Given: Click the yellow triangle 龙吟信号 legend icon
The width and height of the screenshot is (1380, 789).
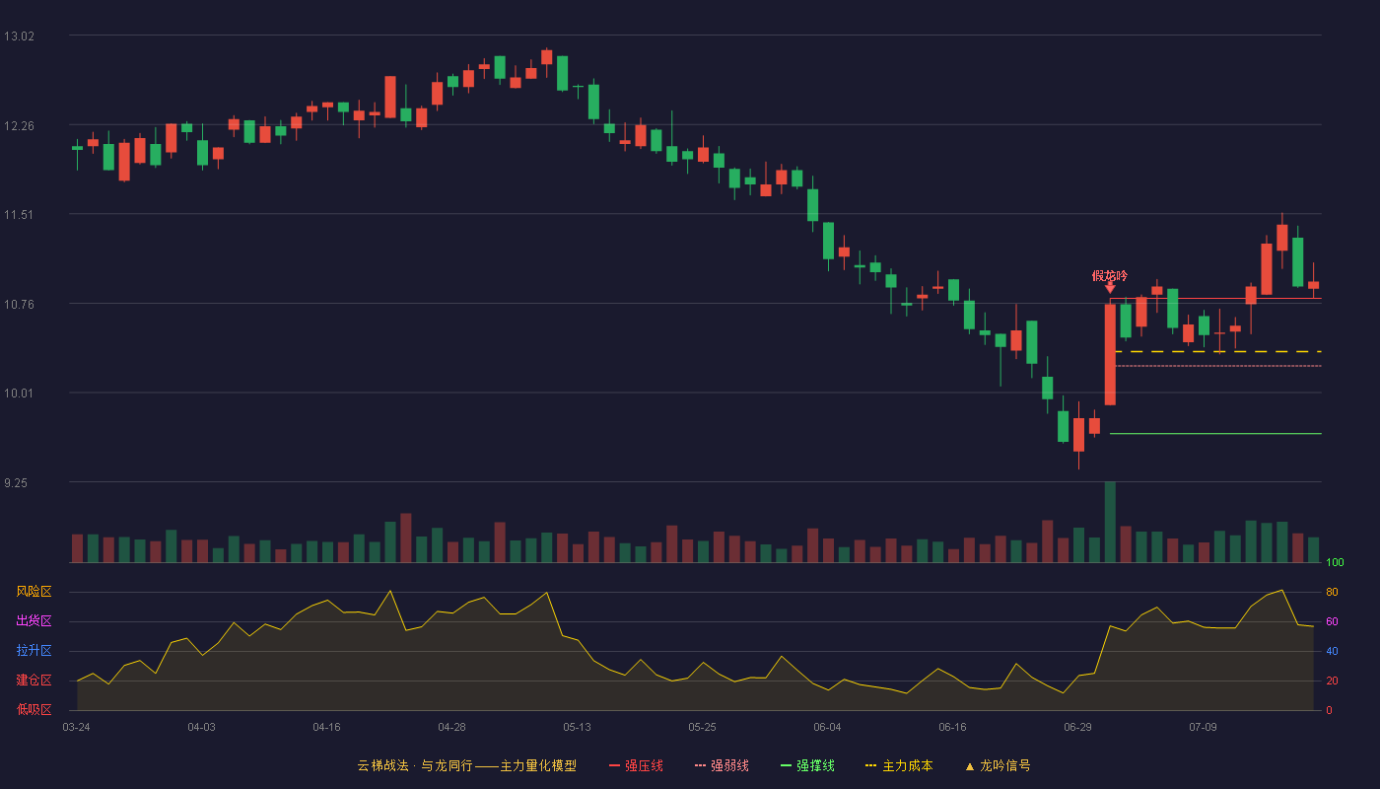Looking at the screenshot, I should pos(969,766).
